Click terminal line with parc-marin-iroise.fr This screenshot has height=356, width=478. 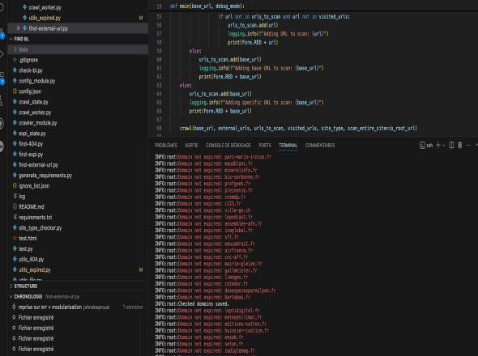click(213, 157)
